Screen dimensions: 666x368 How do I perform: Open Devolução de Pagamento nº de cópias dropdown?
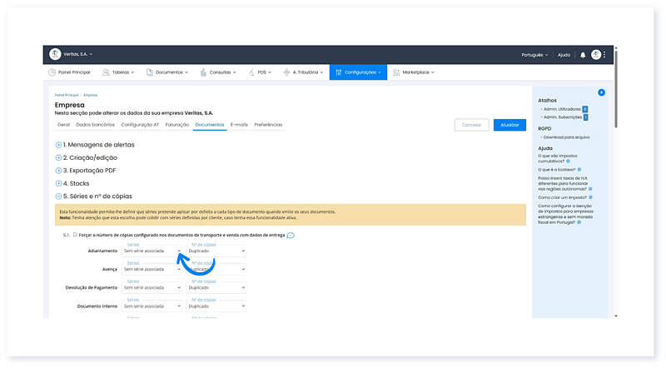[216, 288]
